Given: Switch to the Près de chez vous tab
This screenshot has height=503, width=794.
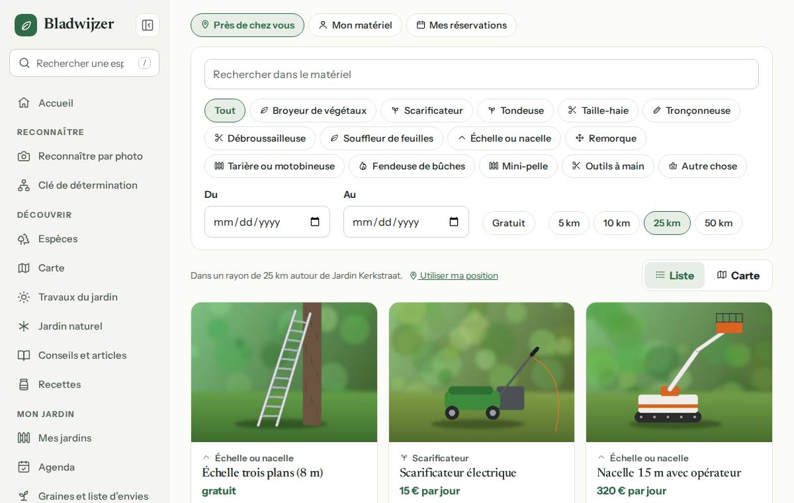Looking at the screenshot, I should pos(247,25).
